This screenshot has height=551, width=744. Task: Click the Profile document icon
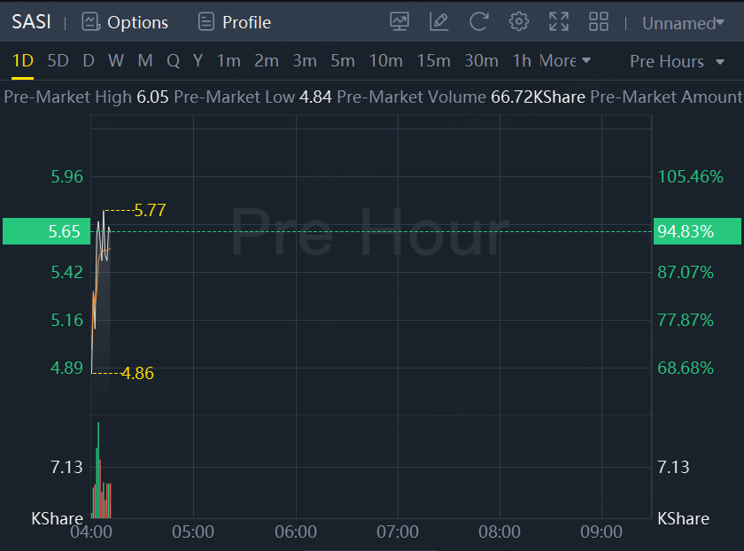click(x=206, y=22)
